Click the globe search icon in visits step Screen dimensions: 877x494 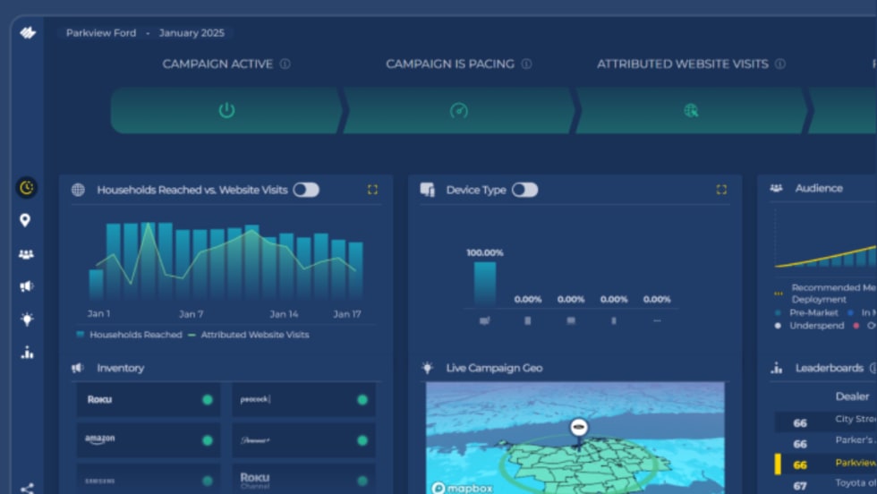pos(691,110)
